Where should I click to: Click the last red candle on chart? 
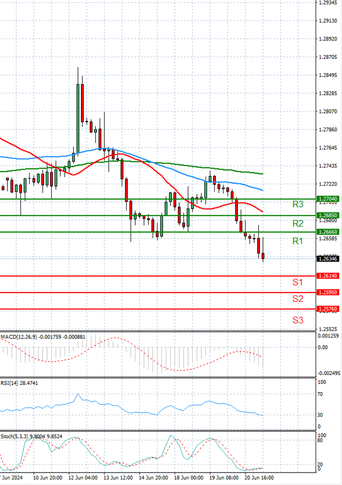pos(263,256)
